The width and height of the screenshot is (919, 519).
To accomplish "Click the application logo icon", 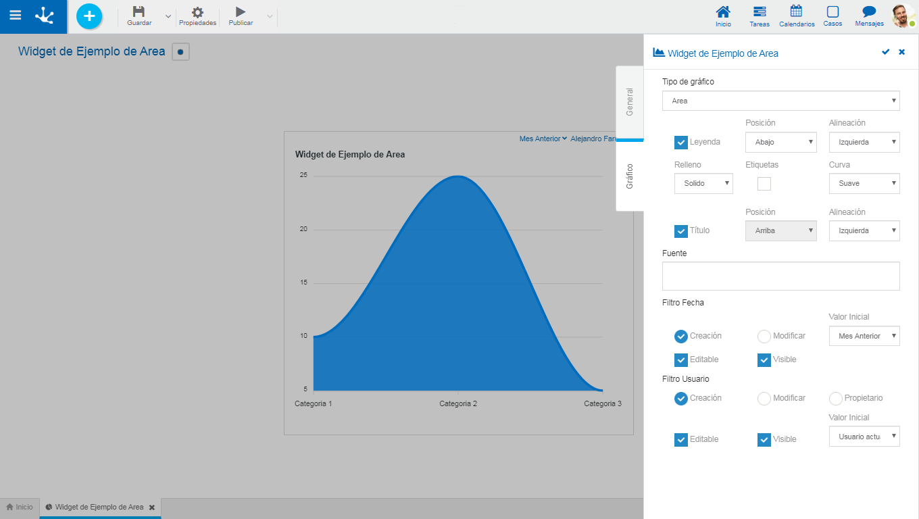I will (45, 16).
